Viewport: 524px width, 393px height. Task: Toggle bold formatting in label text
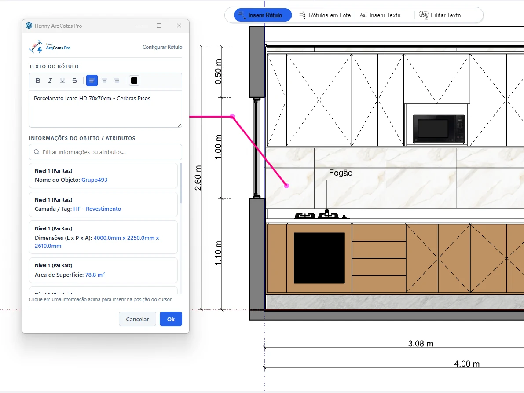(38, 81)
